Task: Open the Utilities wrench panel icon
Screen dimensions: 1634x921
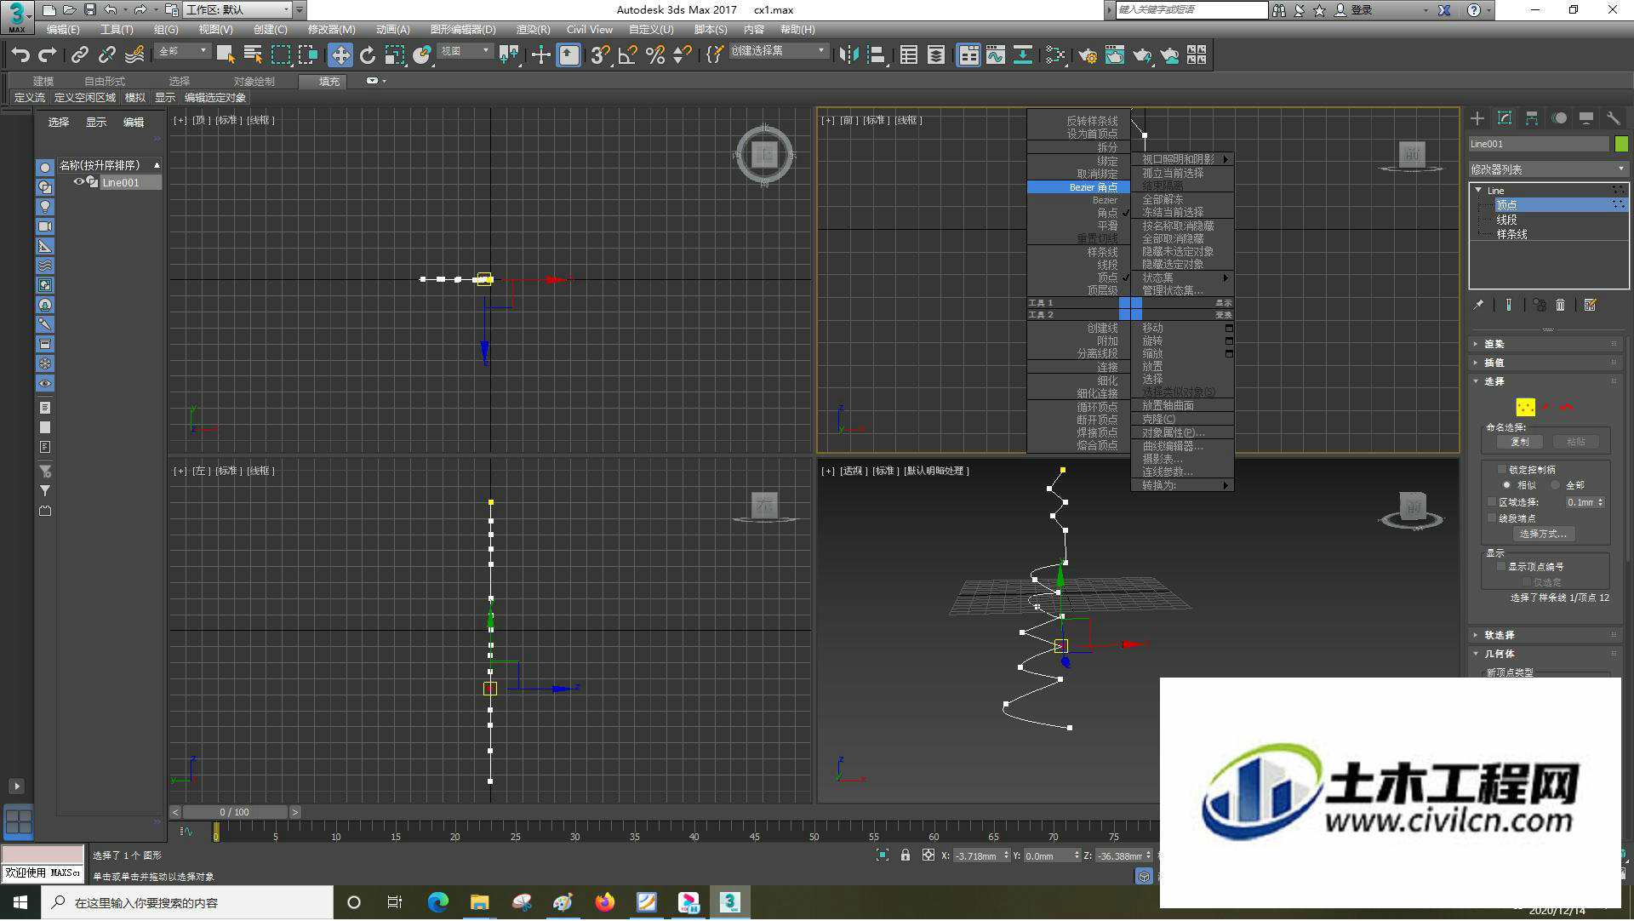Action: click(1614, 118)
